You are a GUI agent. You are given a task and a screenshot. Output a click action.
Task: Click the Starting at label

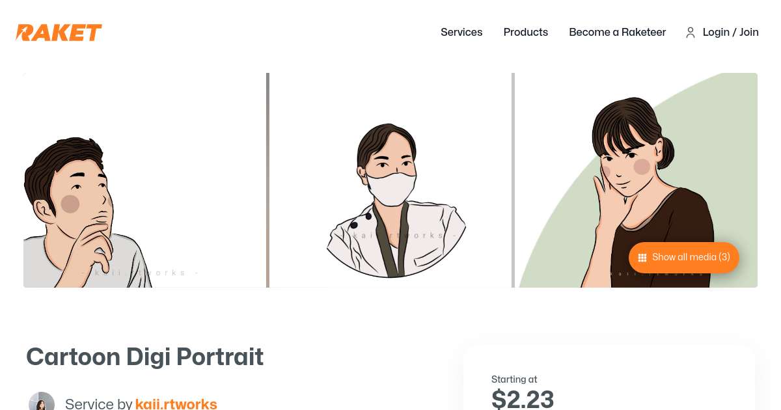click(514, 379)
